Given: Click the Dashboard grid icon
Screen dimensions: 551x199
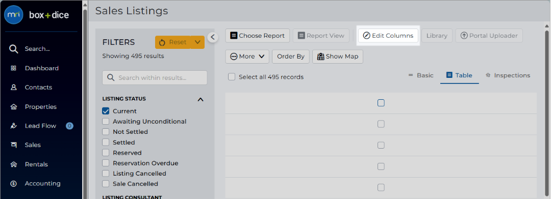Looking at the screenshot, I should coord(14,68).
